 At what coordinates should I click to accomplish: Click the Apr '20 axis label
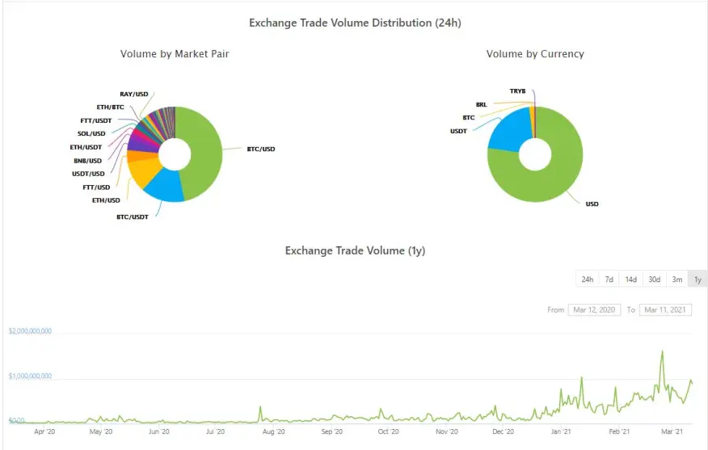44,431
